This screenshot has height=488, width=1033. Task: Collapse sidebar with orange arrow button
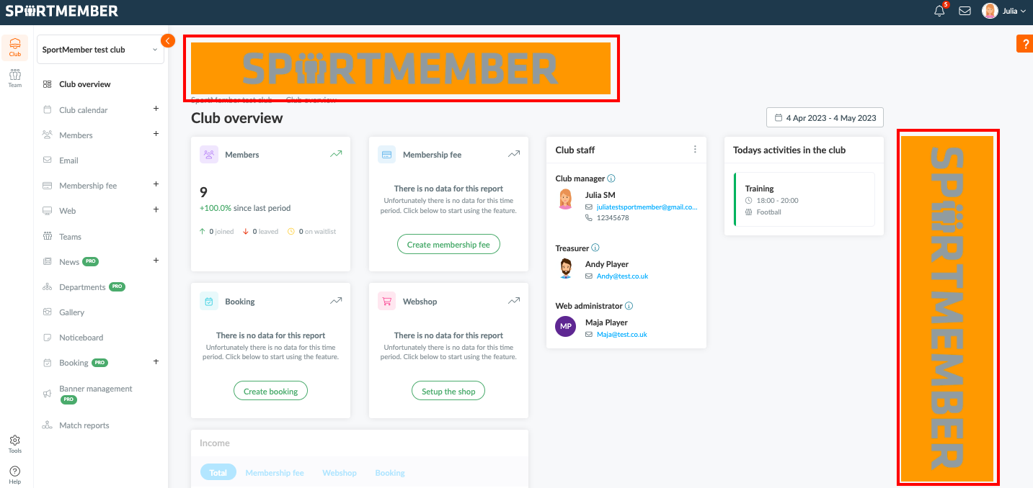click(168, 40)
